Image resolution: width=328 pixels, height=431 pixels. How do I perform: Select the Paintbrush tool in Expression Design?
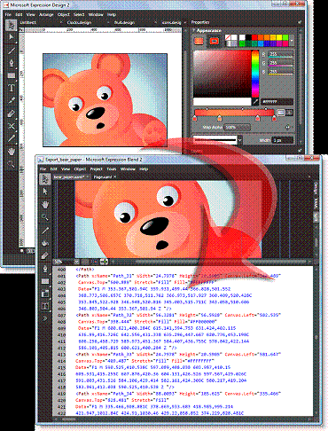pyautogui.click(x=12, y=101)
